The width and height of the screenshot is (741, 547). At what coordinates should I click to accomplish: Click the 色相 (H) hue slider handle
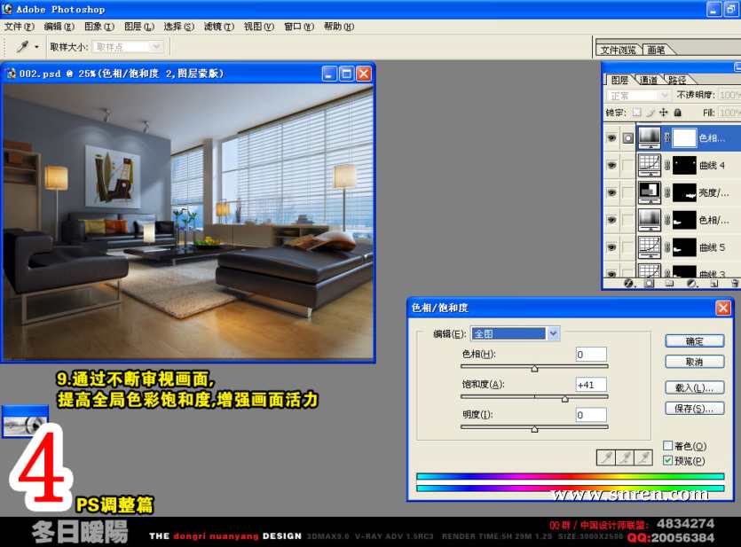[534, 369]
